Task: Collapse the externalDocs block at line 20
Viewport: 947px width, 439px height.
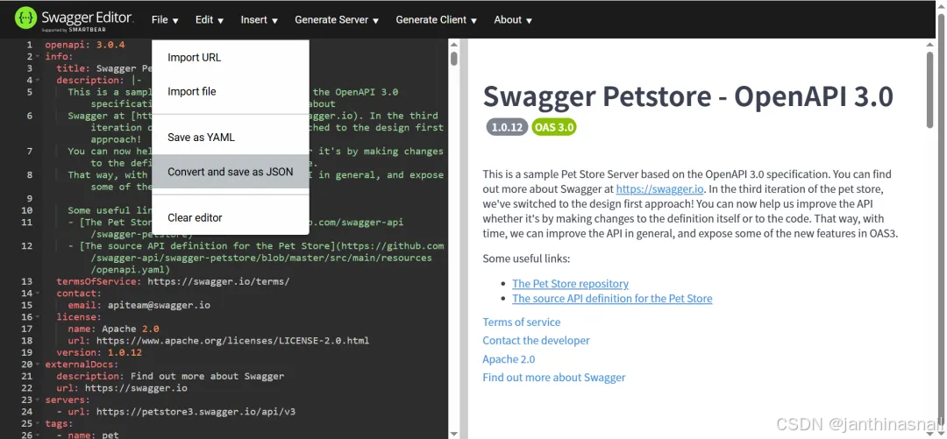Action: click(x=38, y=365)
